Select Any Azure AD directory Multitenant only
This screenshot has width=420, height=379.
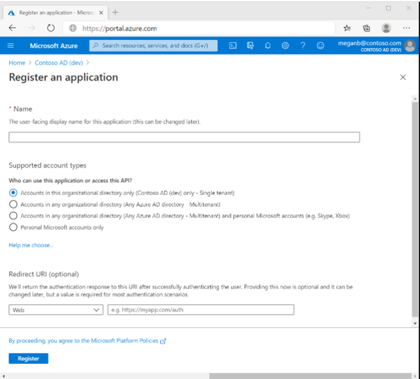[13, 204]
